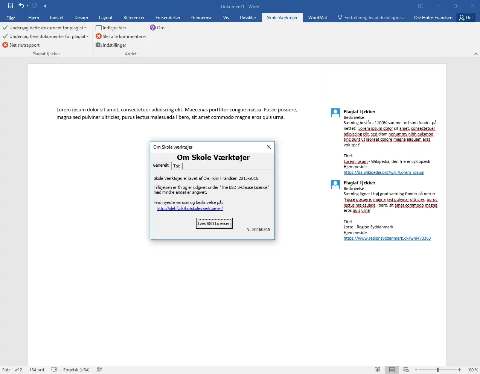Image resolution: width=480 pixels, height=374 pixels.
Task: Click the Save icon in the title bar
Action: (11, 6)
